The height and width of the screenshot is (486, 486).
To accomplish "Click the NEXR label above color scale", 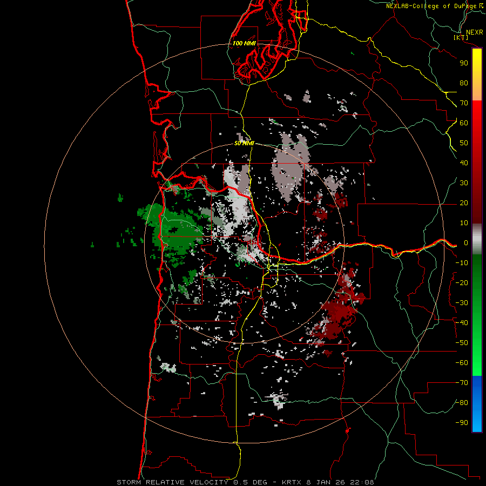I will [474, 32].
